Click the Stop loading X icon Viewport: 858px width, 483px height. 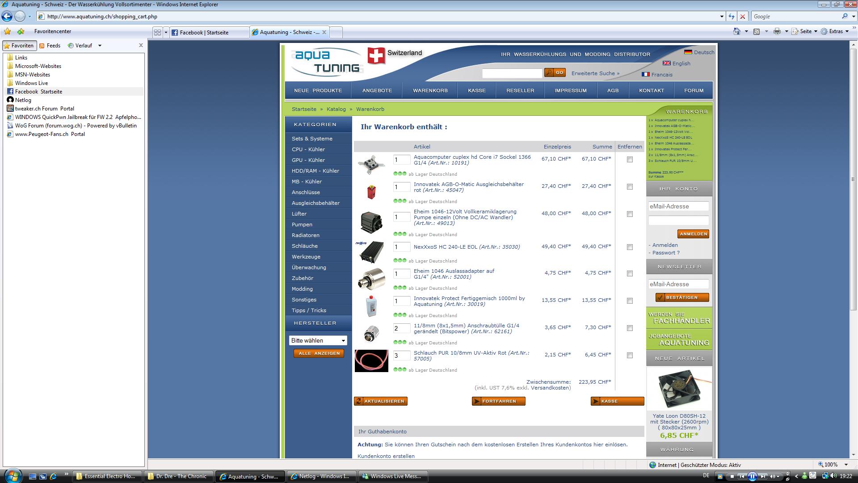coord(743,17)
